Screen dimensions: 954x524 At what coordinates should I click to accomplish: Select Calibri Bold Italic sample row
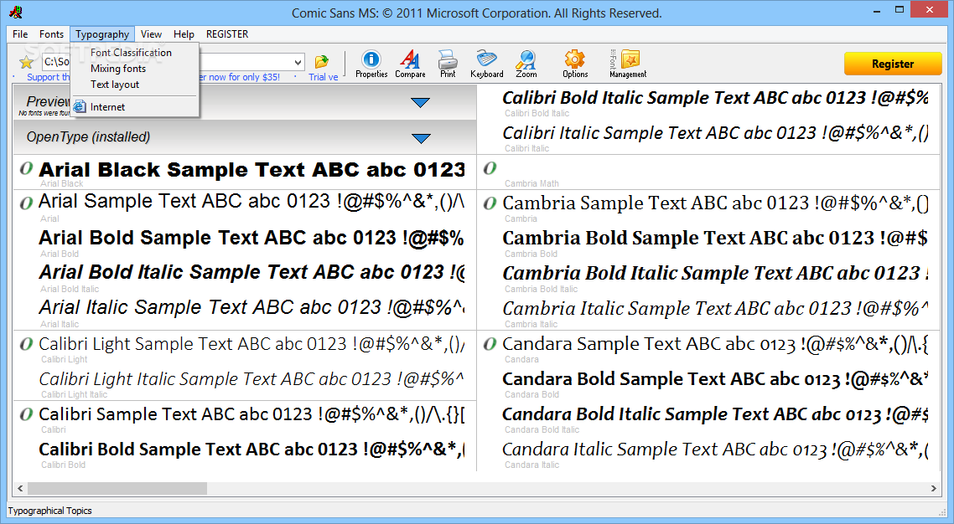point(715,98)
